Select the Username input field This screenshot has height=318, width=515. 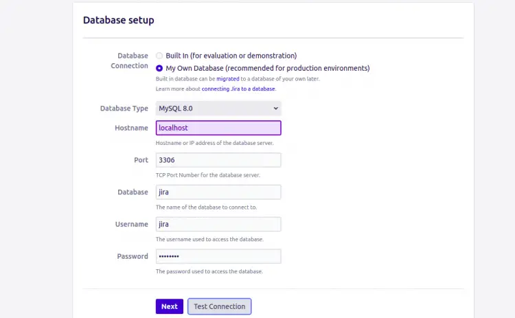pos(218,224)
